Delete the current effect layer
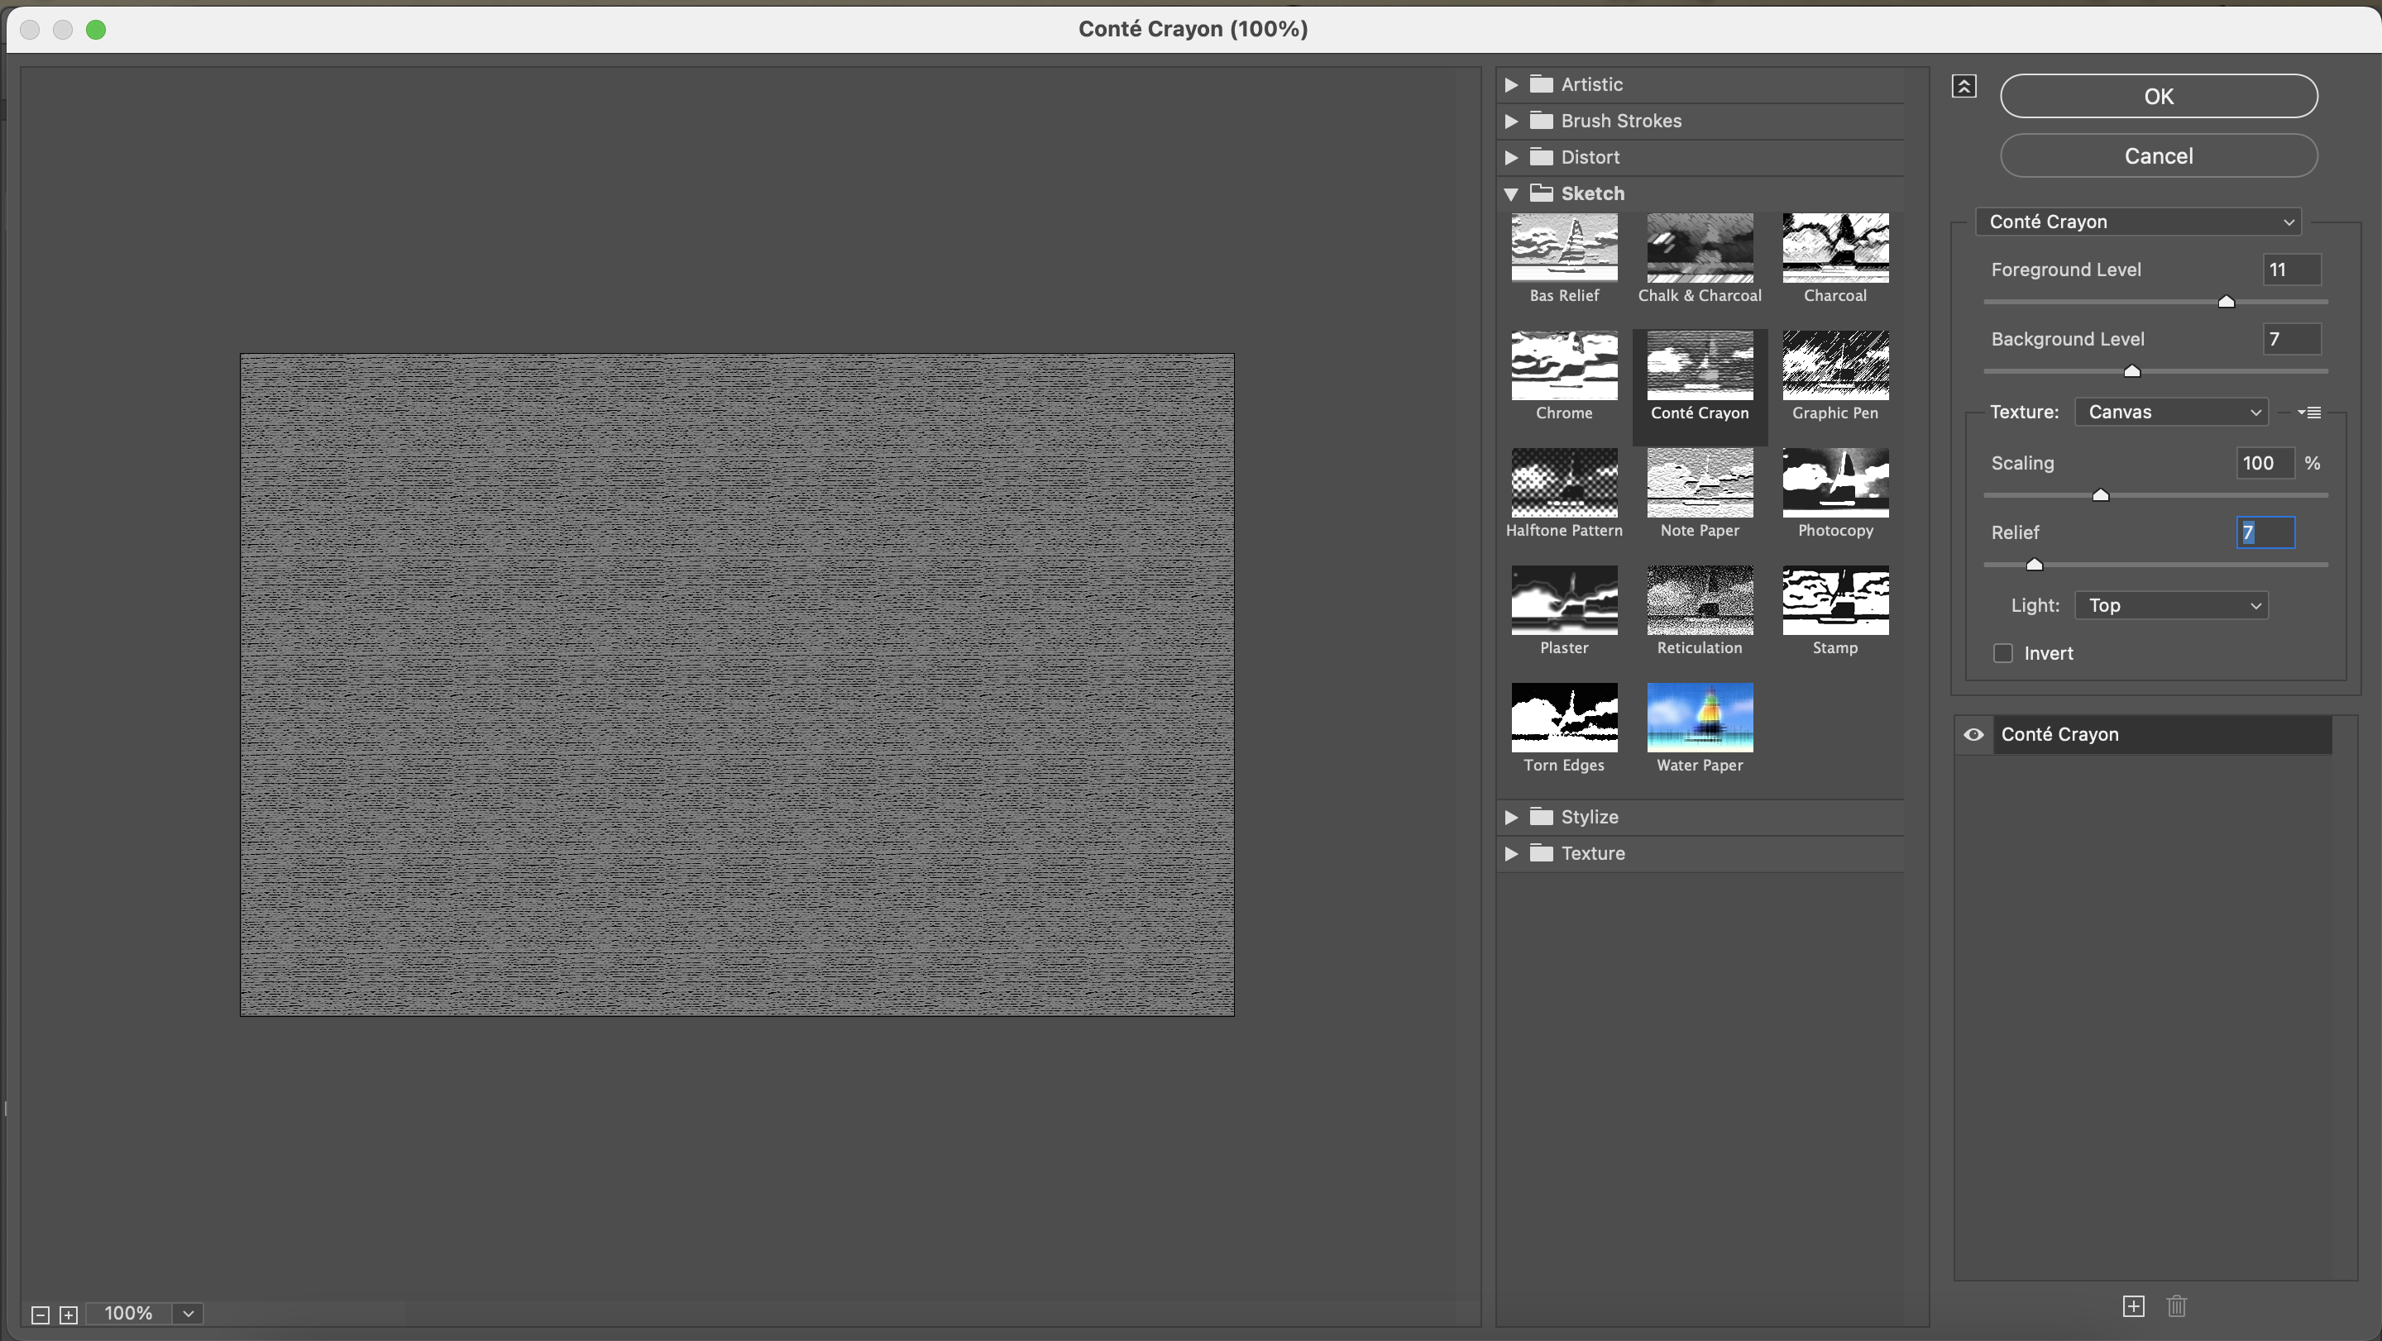The height and width of the screenshot is (1341, 2382). click(2177, 1306)
